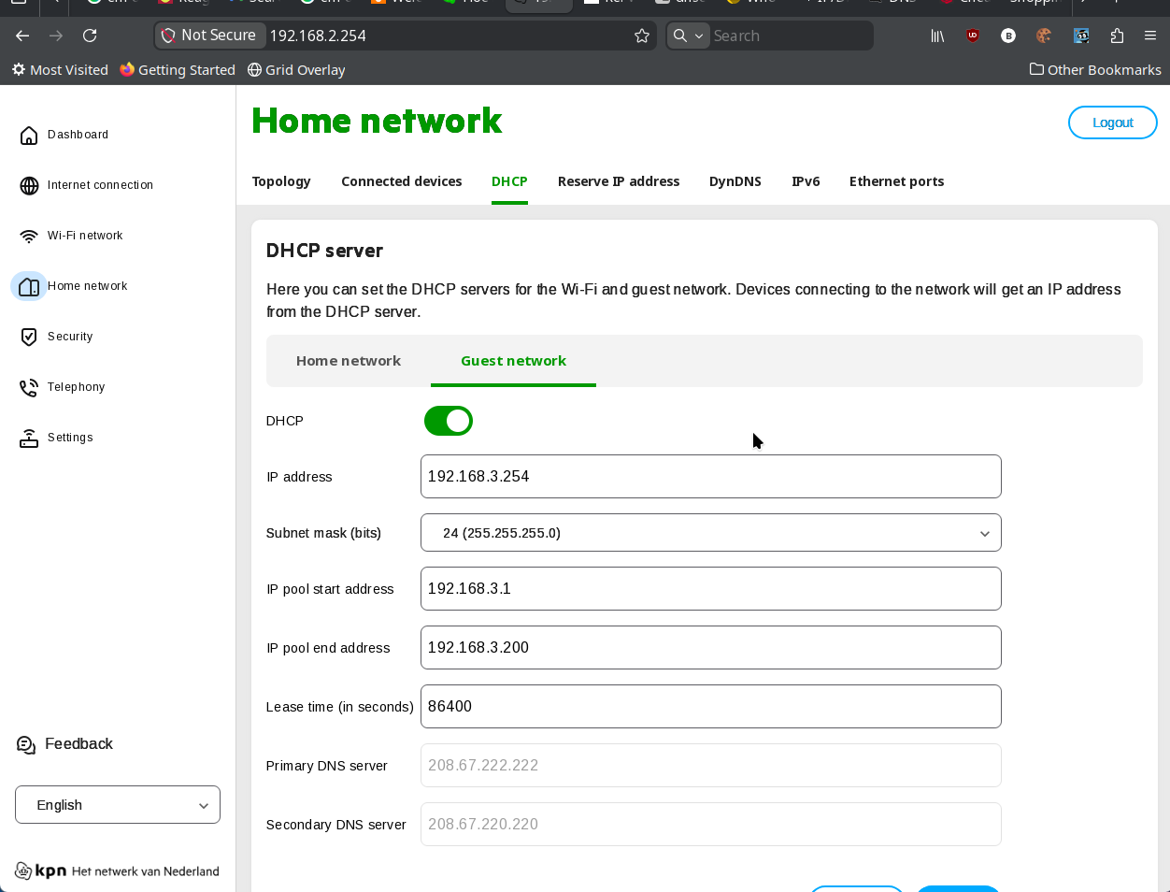Click the Lease time field

pyautogui.click(x=711, y=707)
